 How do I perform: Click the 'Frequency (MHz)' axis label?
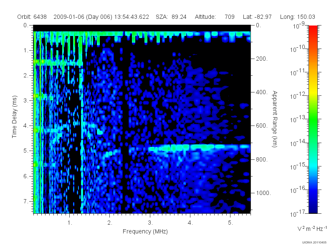click(x=145, y=231)
